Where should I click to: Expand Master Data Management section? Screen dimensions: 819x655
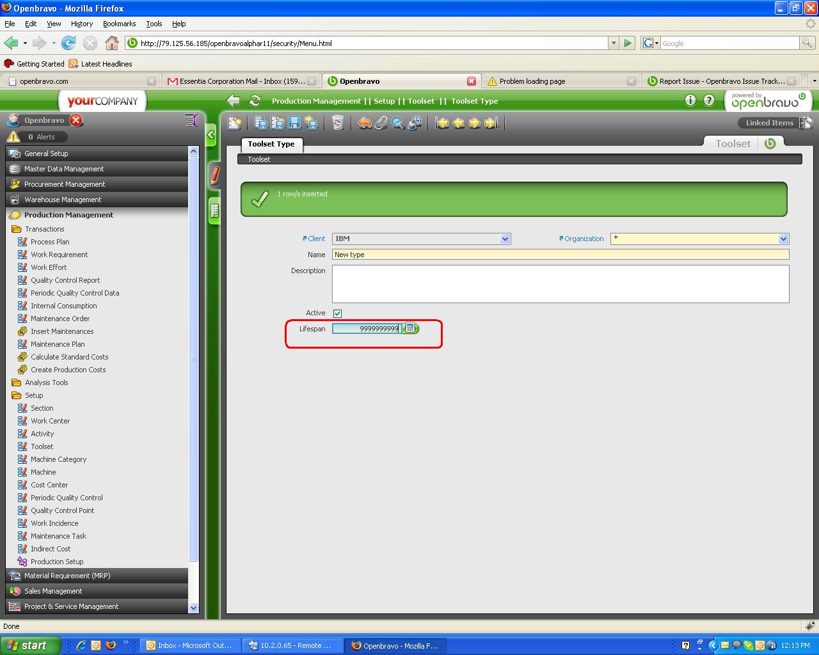(97, 169)
